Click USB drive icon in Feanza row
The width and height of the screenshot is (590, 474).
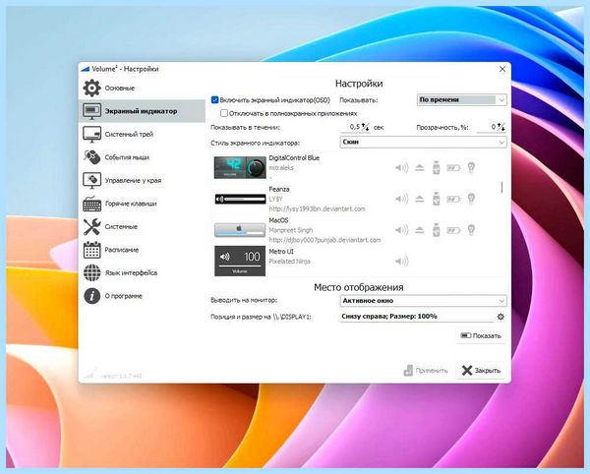click(436, 199)
